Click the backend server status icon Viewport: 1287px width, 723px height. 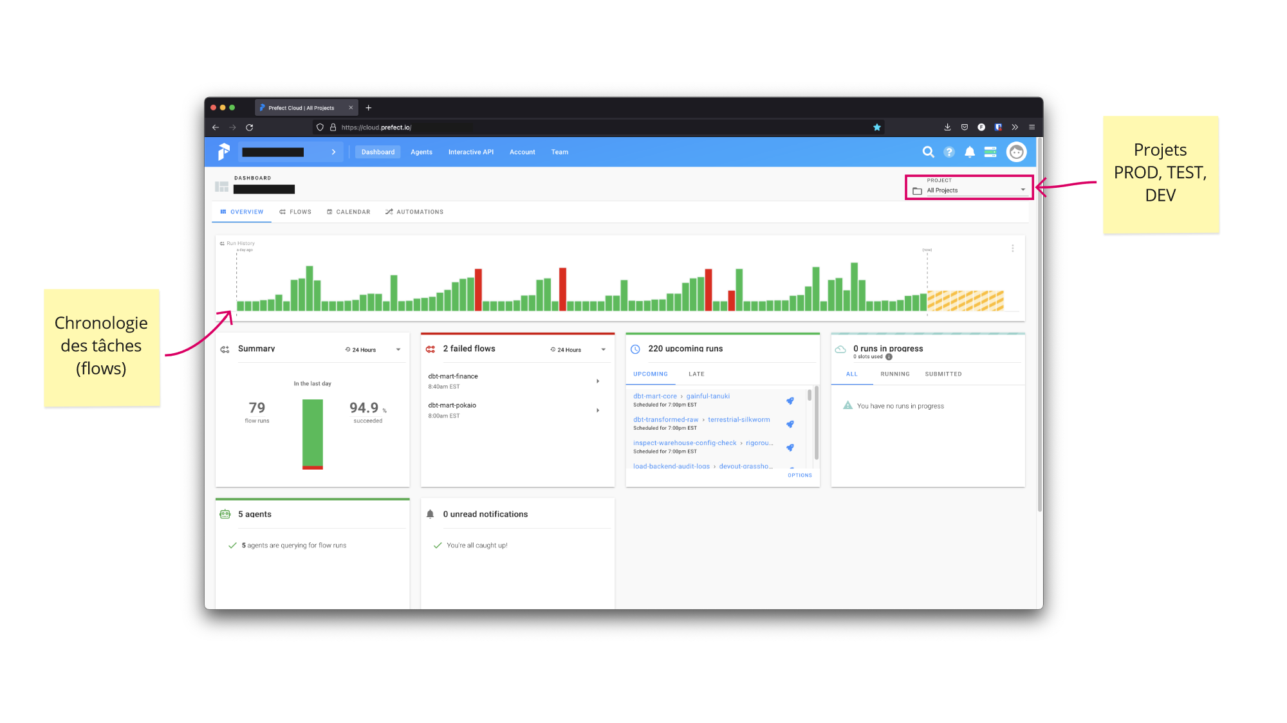(x=990, y=152)
